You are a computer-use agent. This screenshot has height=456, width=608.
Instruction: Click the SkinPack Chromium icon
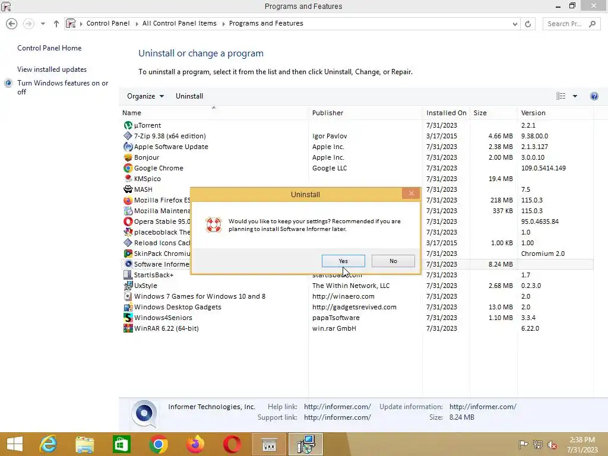(x=128, y=253)
